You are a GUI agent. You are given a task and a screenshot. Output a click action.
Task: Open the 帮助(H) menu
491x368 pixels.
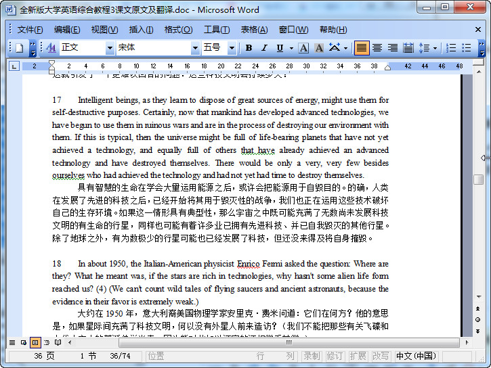pyautogui.click(x=333, y=30)
